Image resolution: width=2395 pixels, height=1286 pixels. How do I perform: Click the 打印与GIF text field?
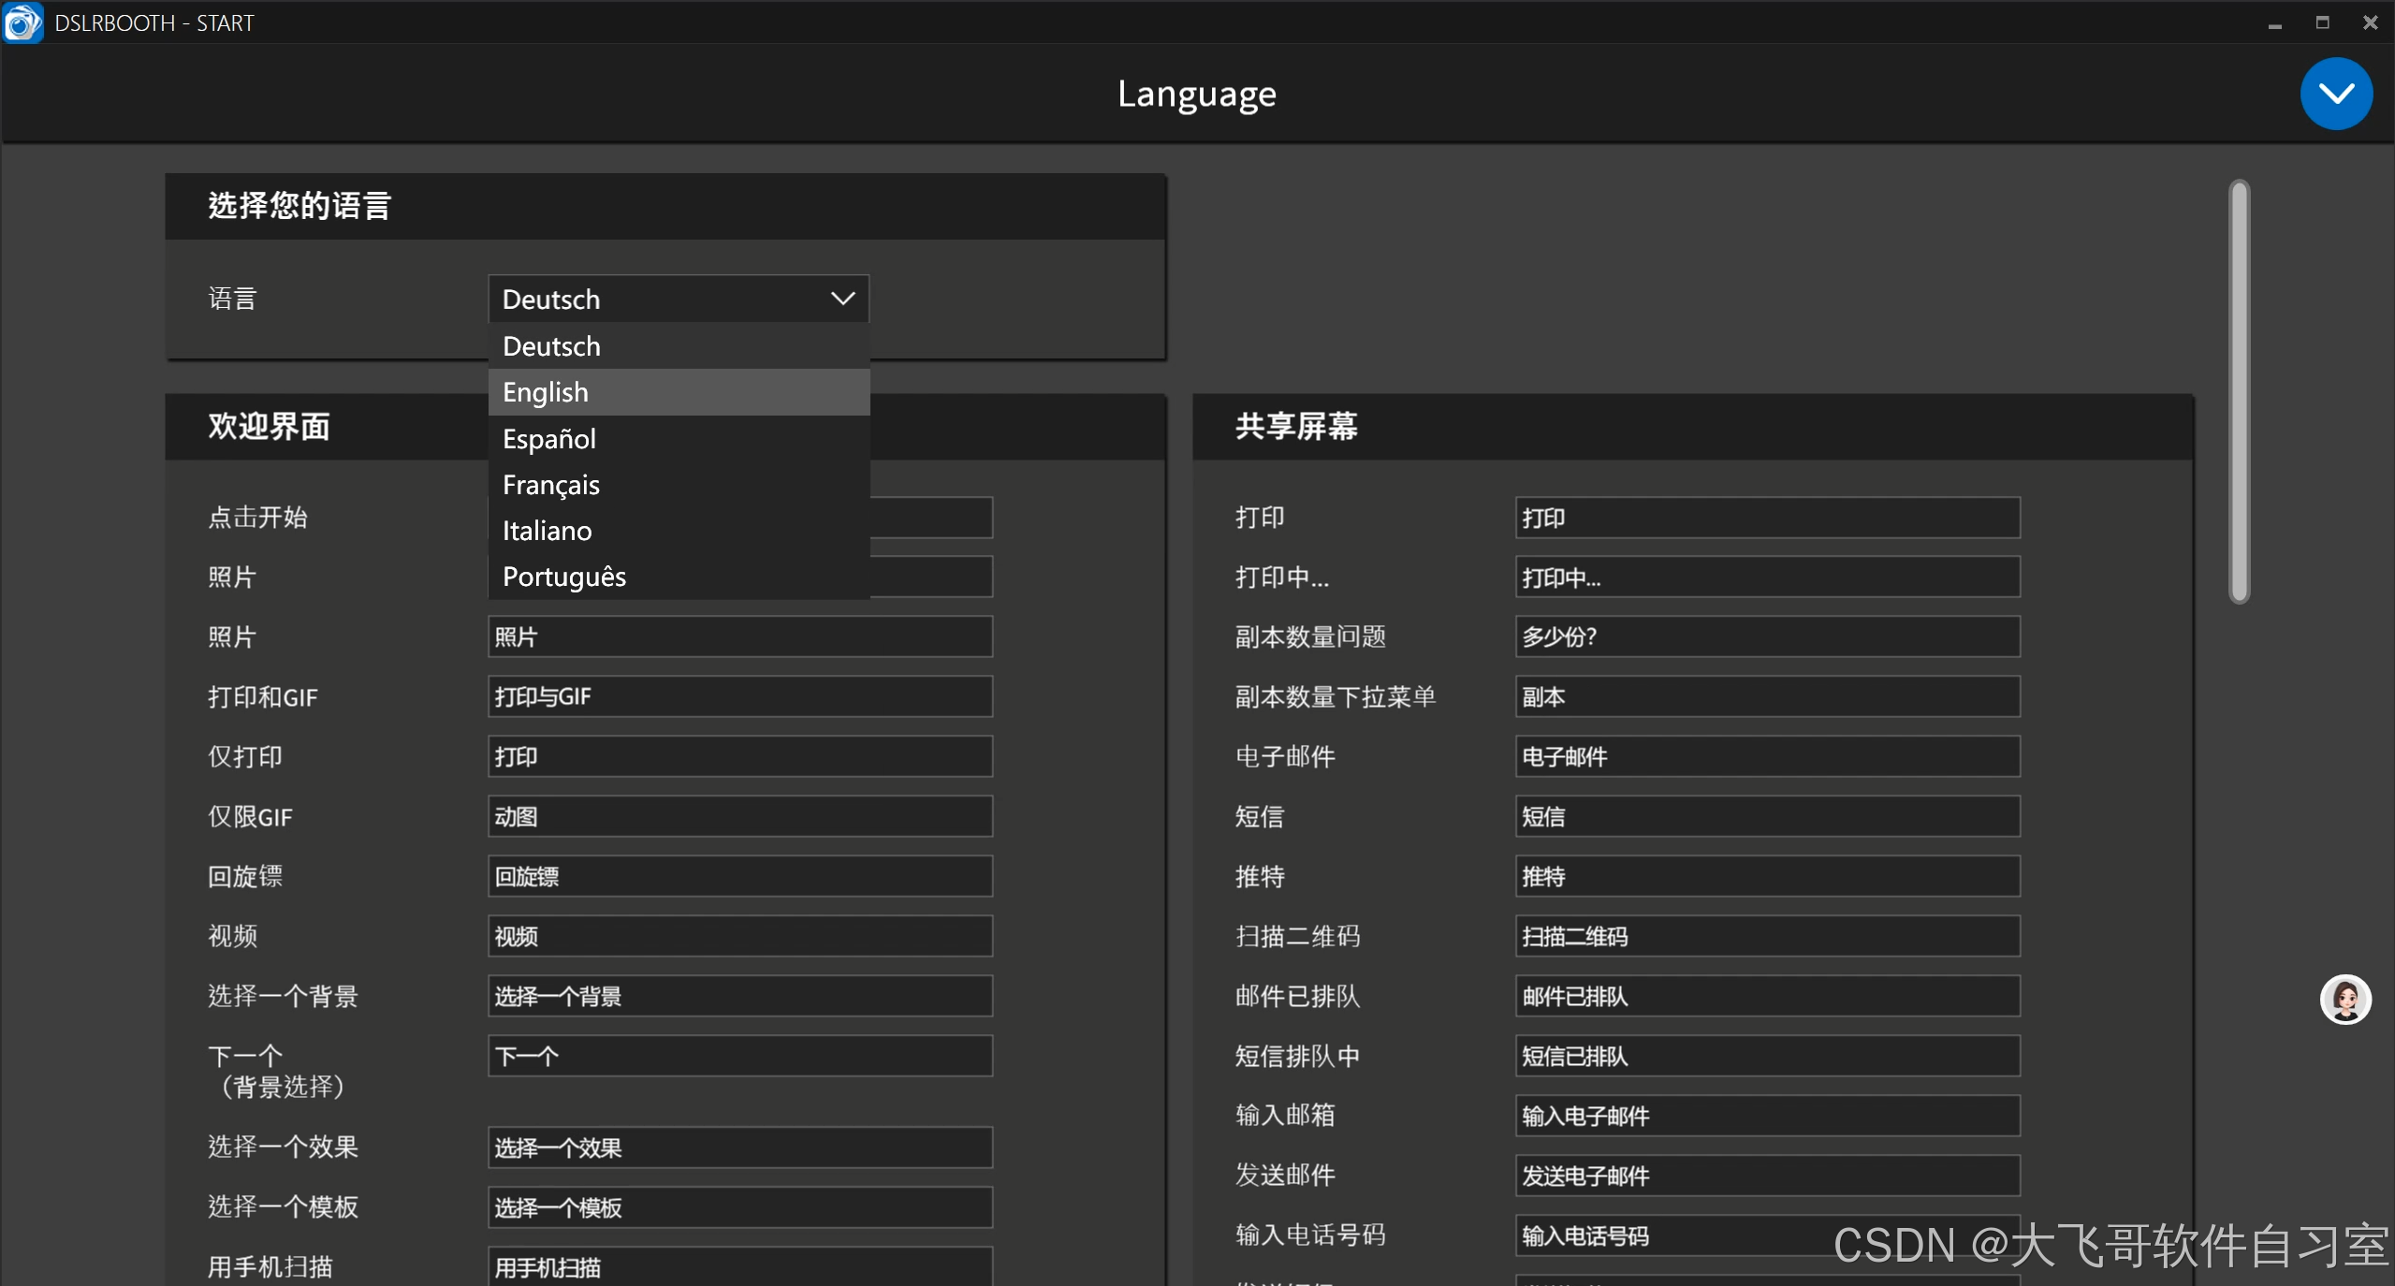pyautogui.click(x=739, y=697)
